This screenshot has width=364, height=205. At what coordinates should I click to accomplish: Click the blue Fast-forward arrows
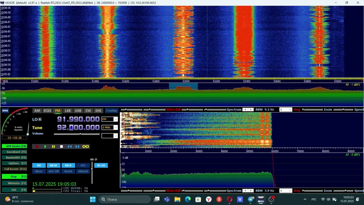(x=77, y=146)
